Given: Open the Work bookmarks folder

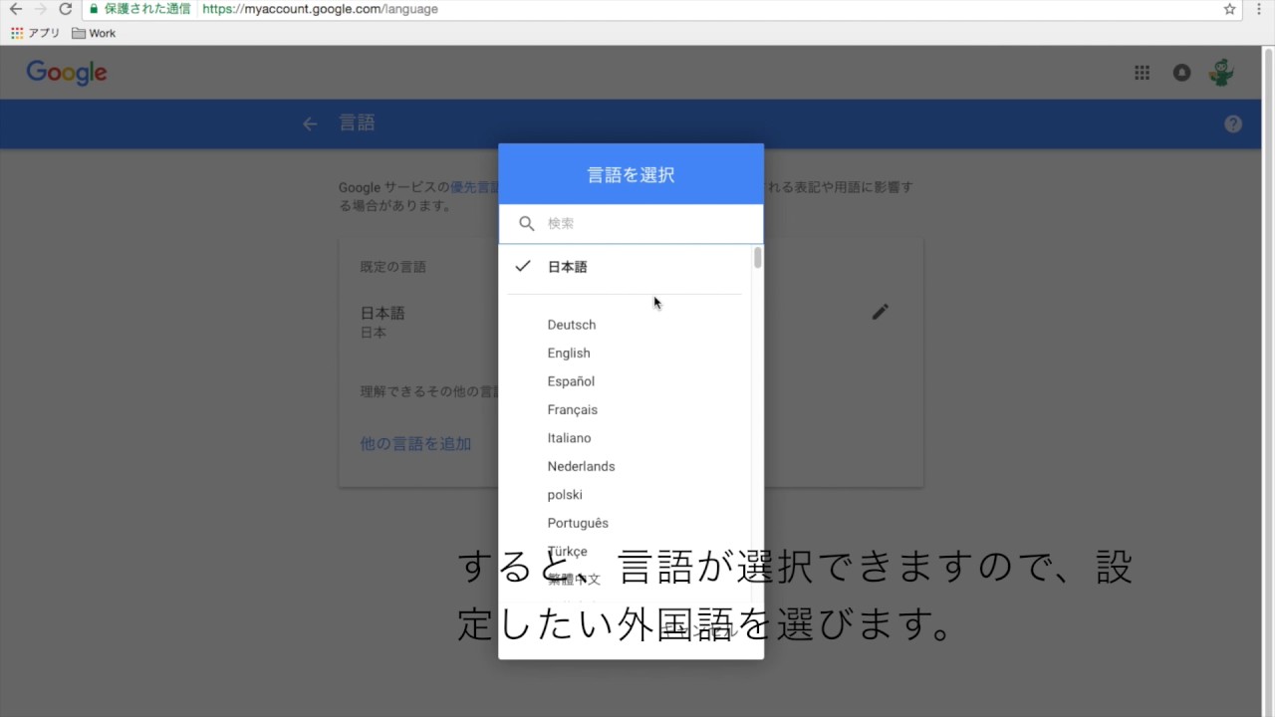Looking at the screenshot, I should click(94, 33).
